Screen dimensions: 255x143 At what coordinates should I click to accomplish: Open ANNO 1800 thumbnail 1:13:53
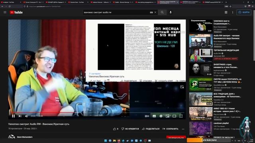point(201,114)
